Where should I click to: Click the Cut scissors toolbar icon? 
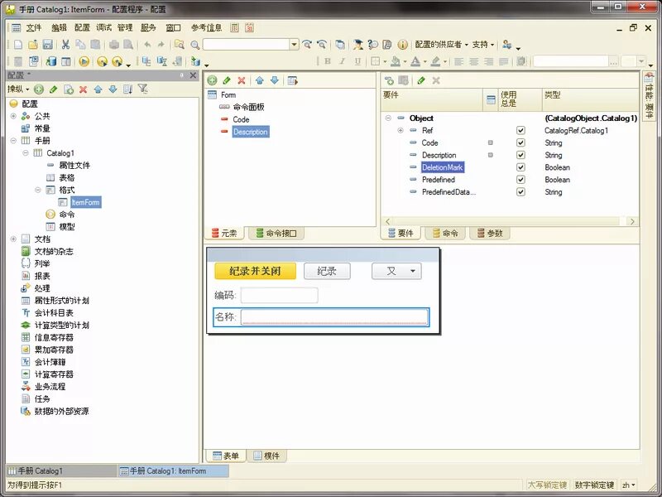65,45
